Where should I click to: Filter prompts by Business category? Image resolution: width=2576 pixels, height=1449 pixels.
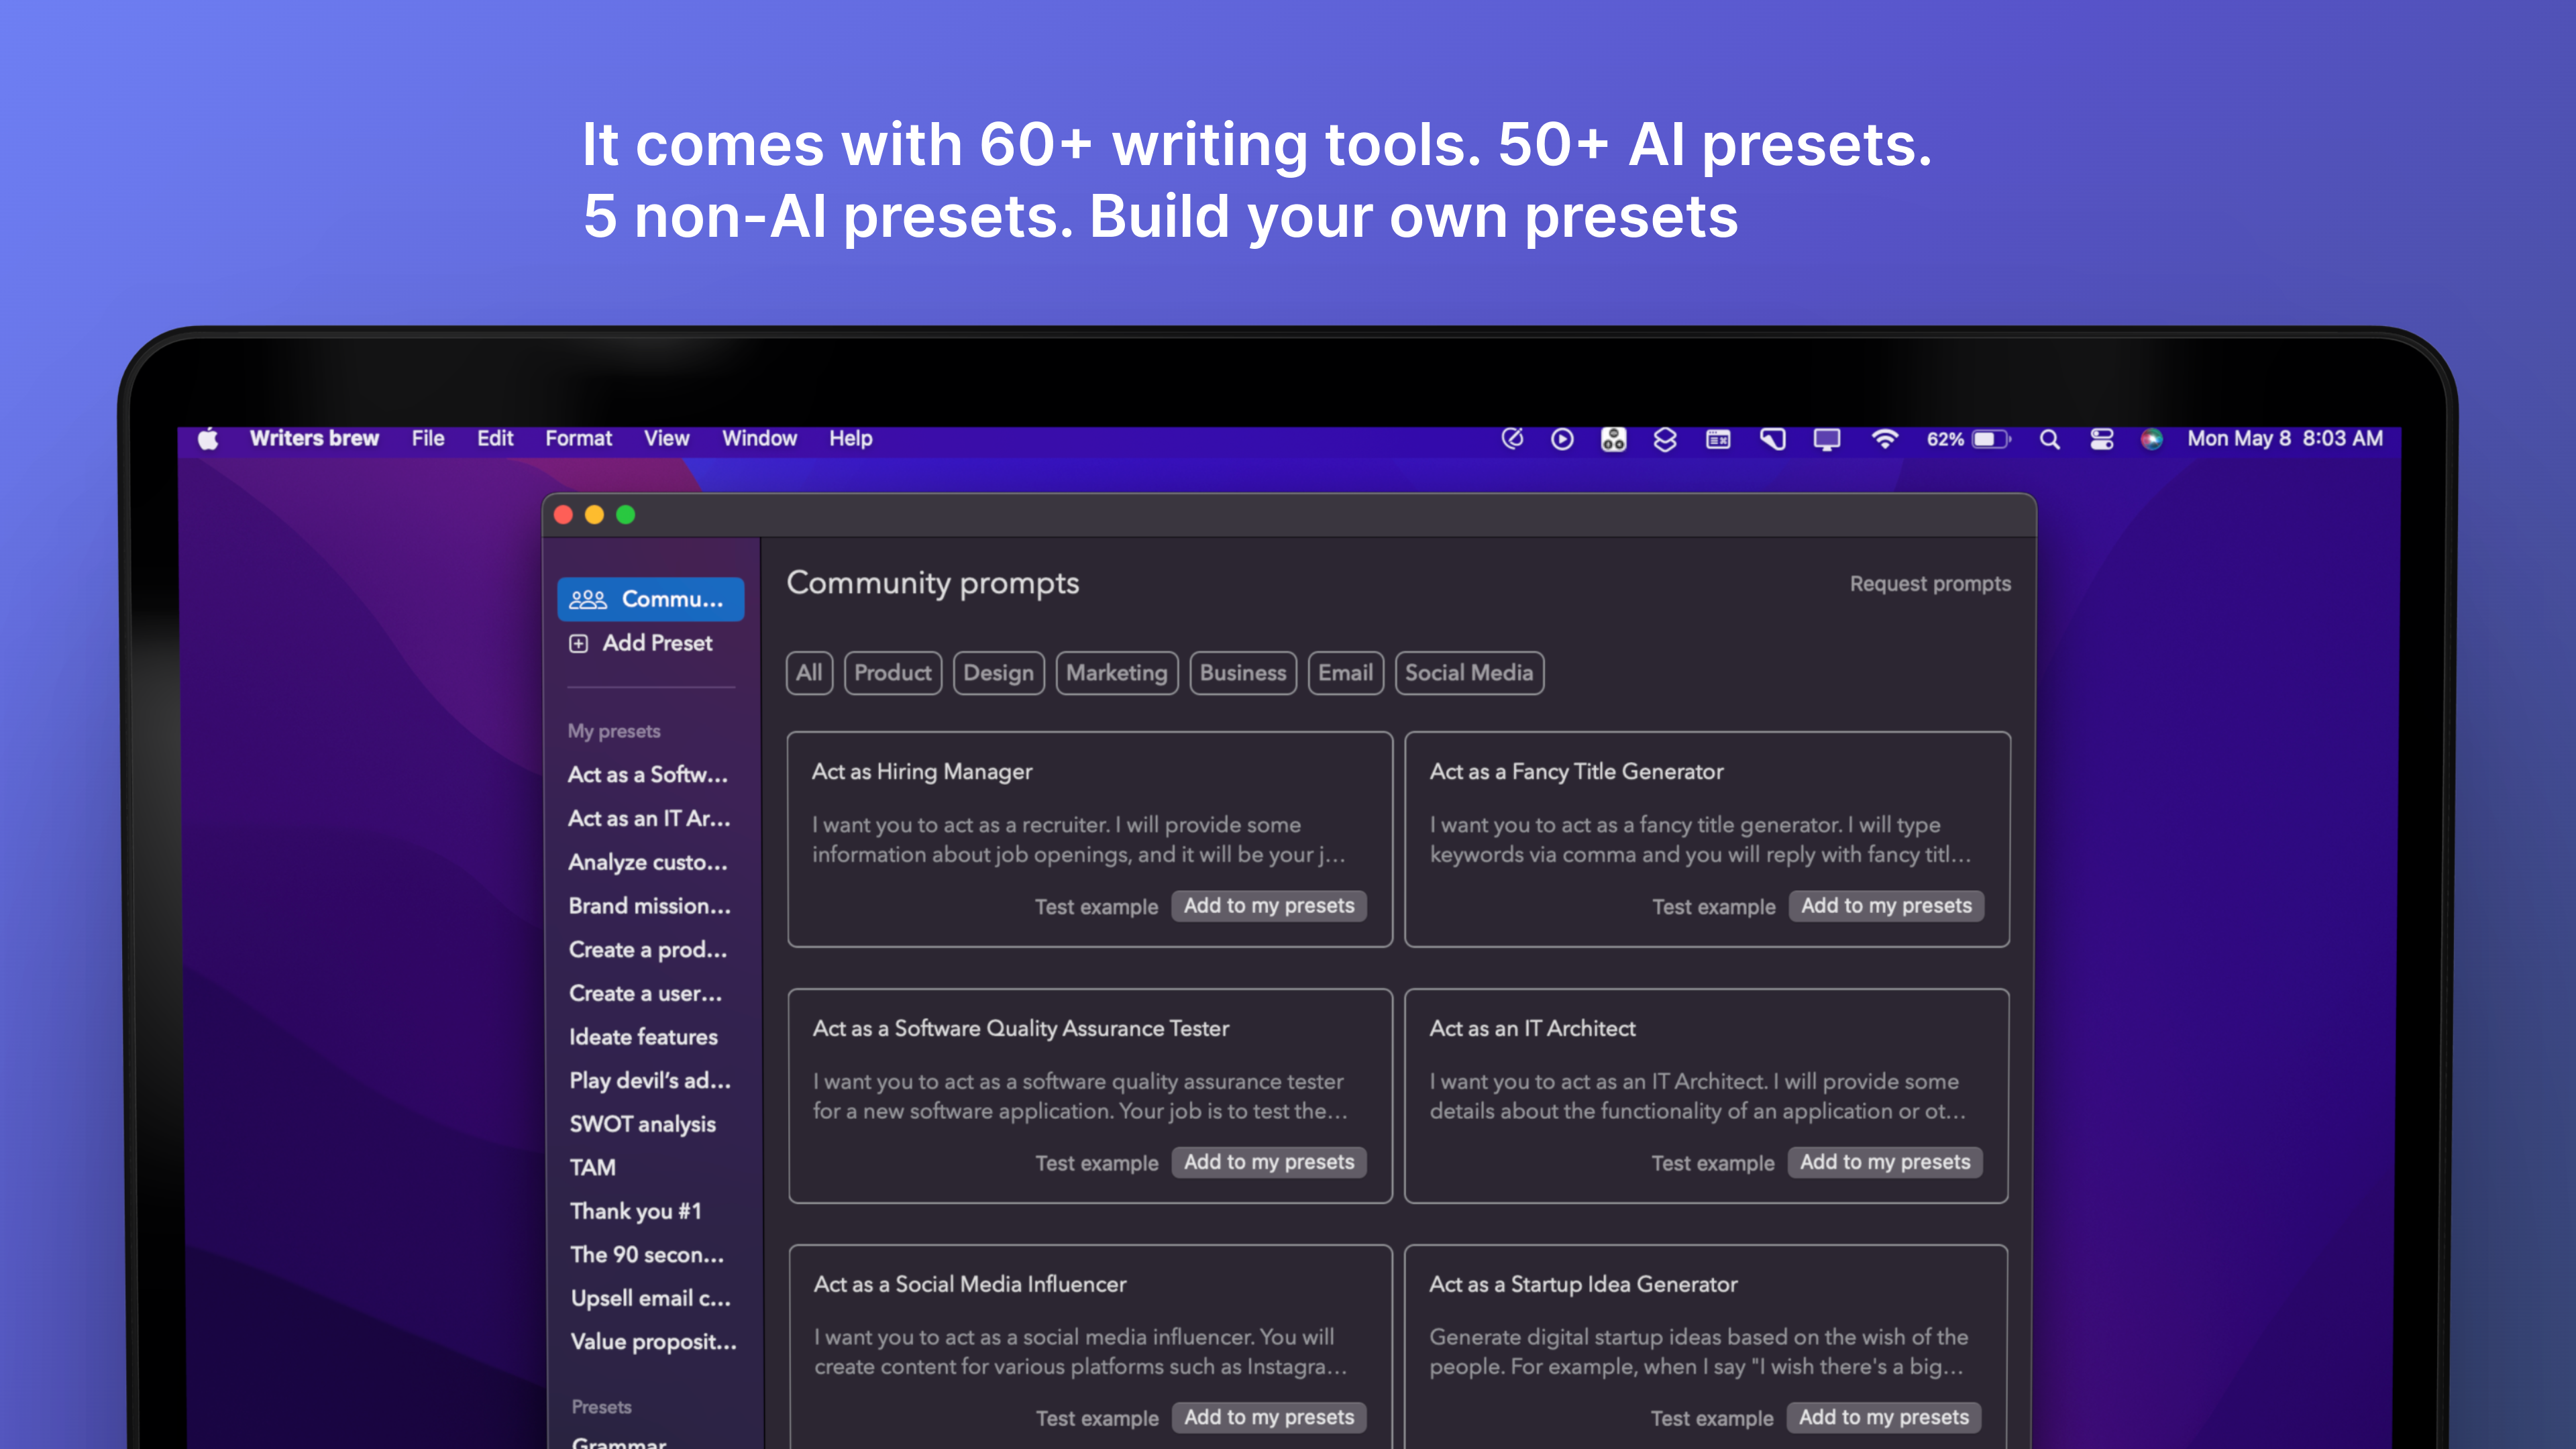pos(1242,672)
